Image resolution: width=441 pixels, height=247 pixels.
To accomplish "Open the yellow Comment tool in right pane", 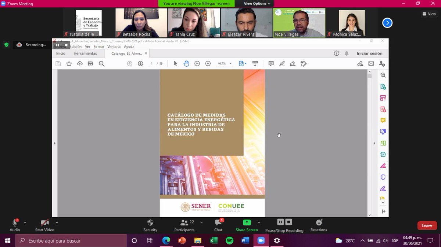I will (x=383, y=121).
